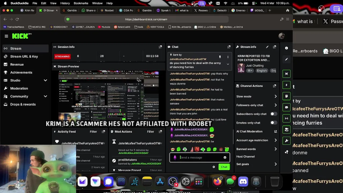
Task: Reload the page with browser refresh icon
Action: click(17, 19)
